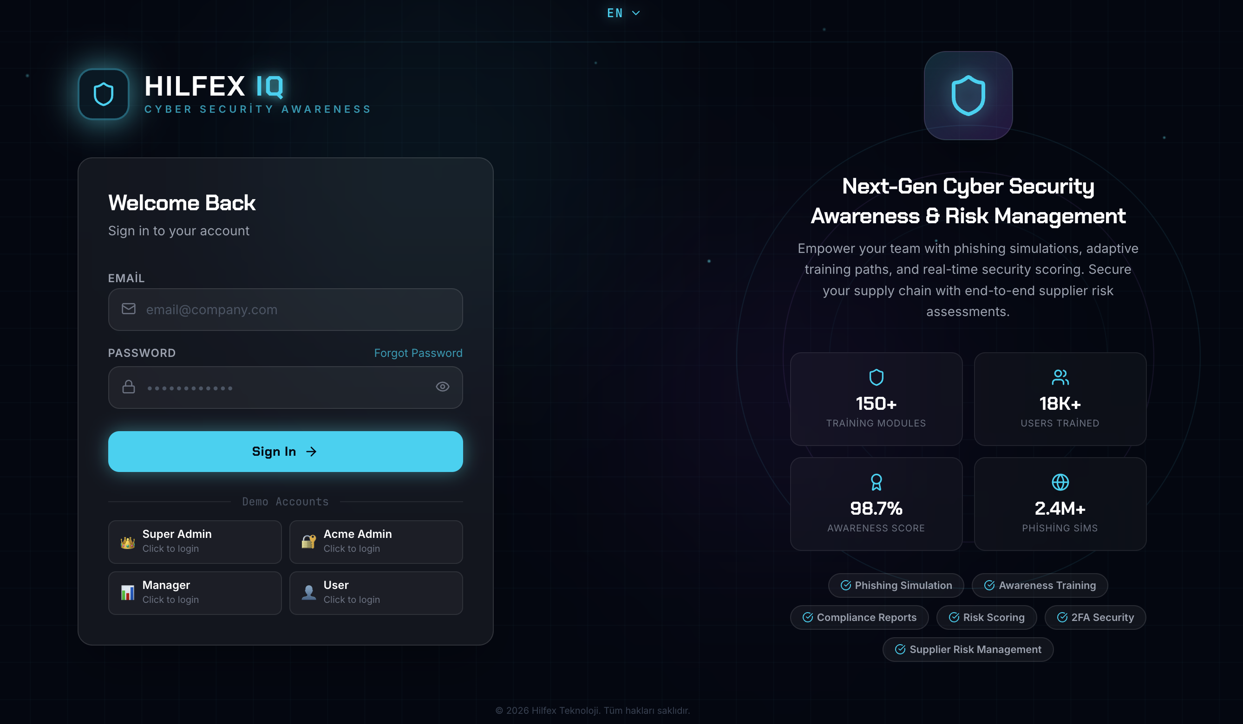Click the users icon above 18K+ stat

[x=1060, y=377]
